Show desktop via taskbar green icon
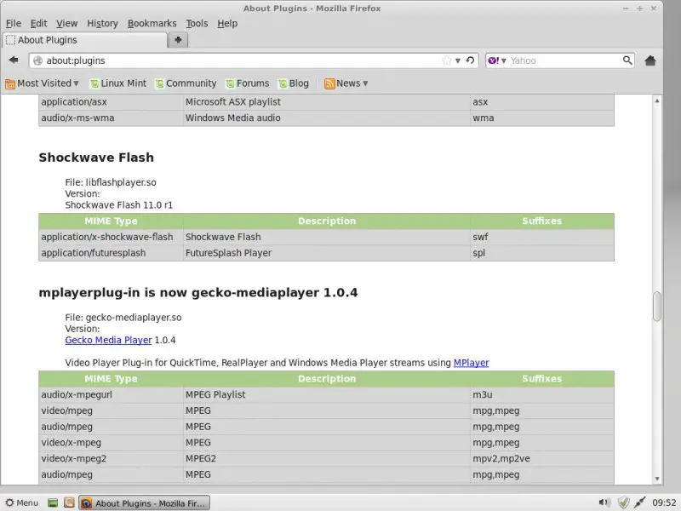The image size is (681, 511). (x=53, y=503)
